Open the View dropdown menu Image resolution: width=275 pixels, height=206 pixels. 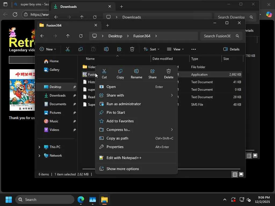[x=175, y=49]
